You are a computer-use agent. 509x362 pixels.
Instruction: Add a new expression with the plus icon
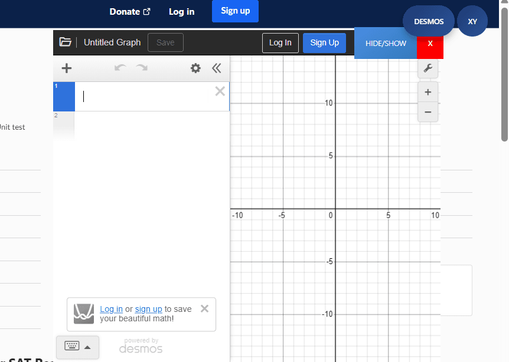(66, 68)
